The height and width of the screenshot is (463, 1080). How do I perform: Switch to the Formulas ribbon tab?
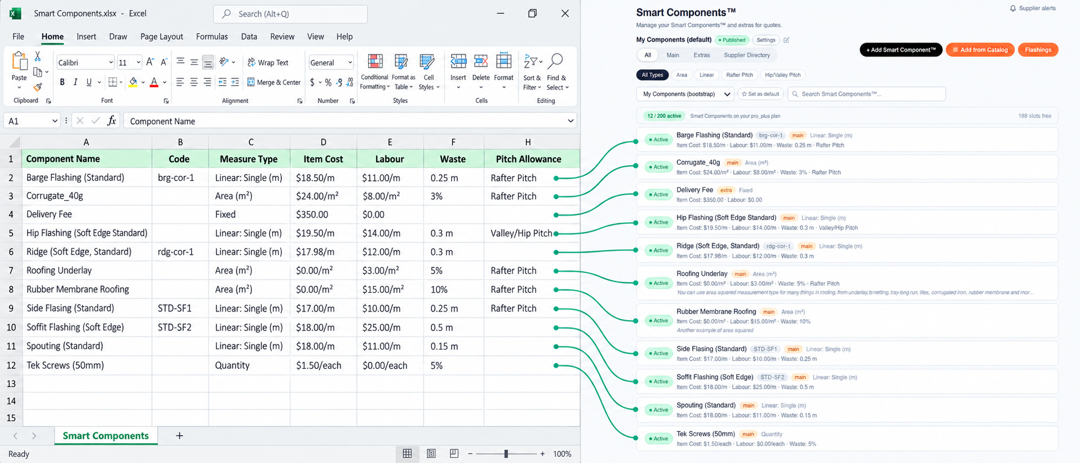point(212,37)
